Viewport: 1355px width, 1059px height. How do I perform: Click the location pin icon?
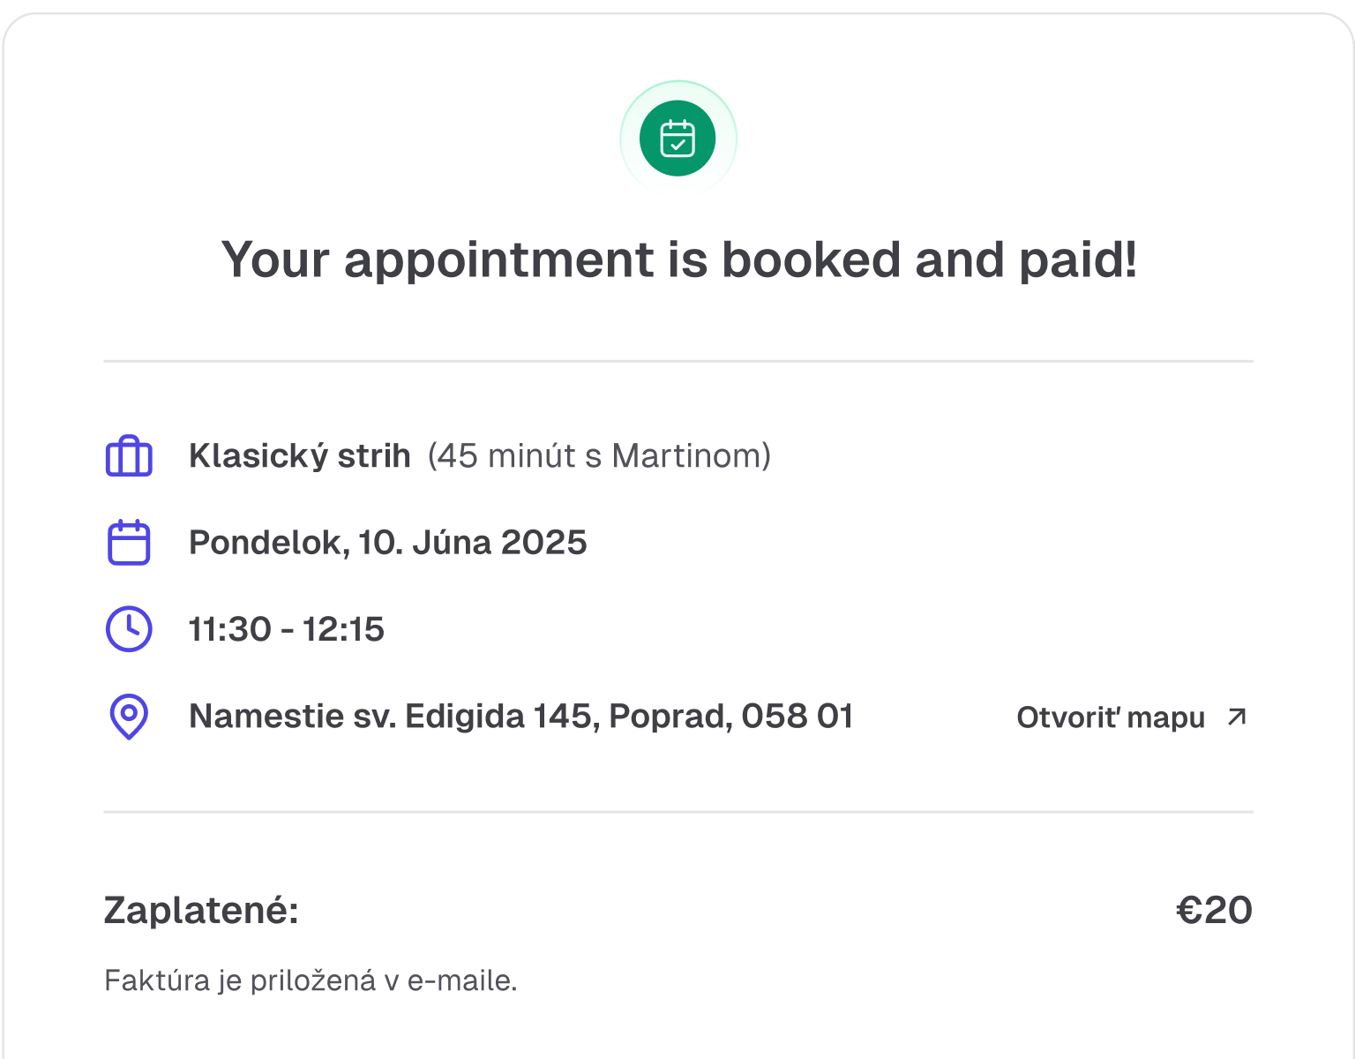[x=129, y=716]
